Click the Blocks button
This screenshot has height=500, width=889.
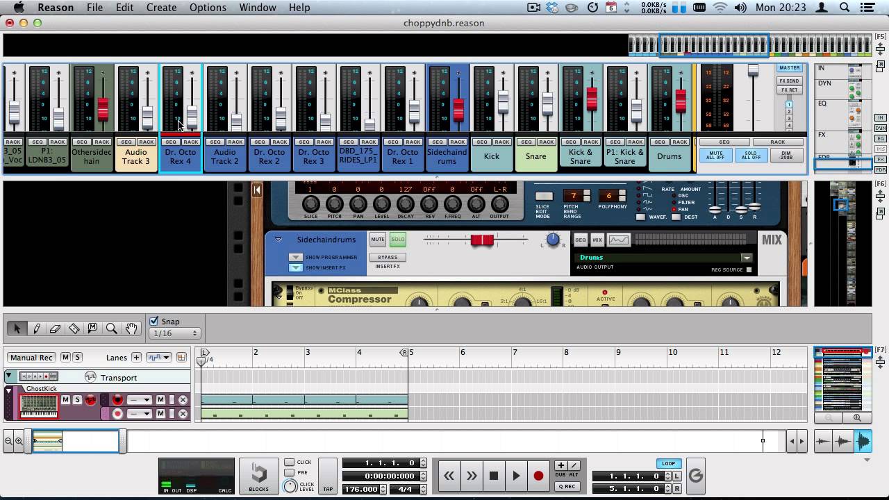[259, 476]
